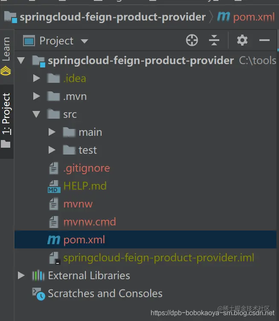Click springcloud-feign-product-provider in breadcrumb
The image size is (279, 321).
click(113, 17)
